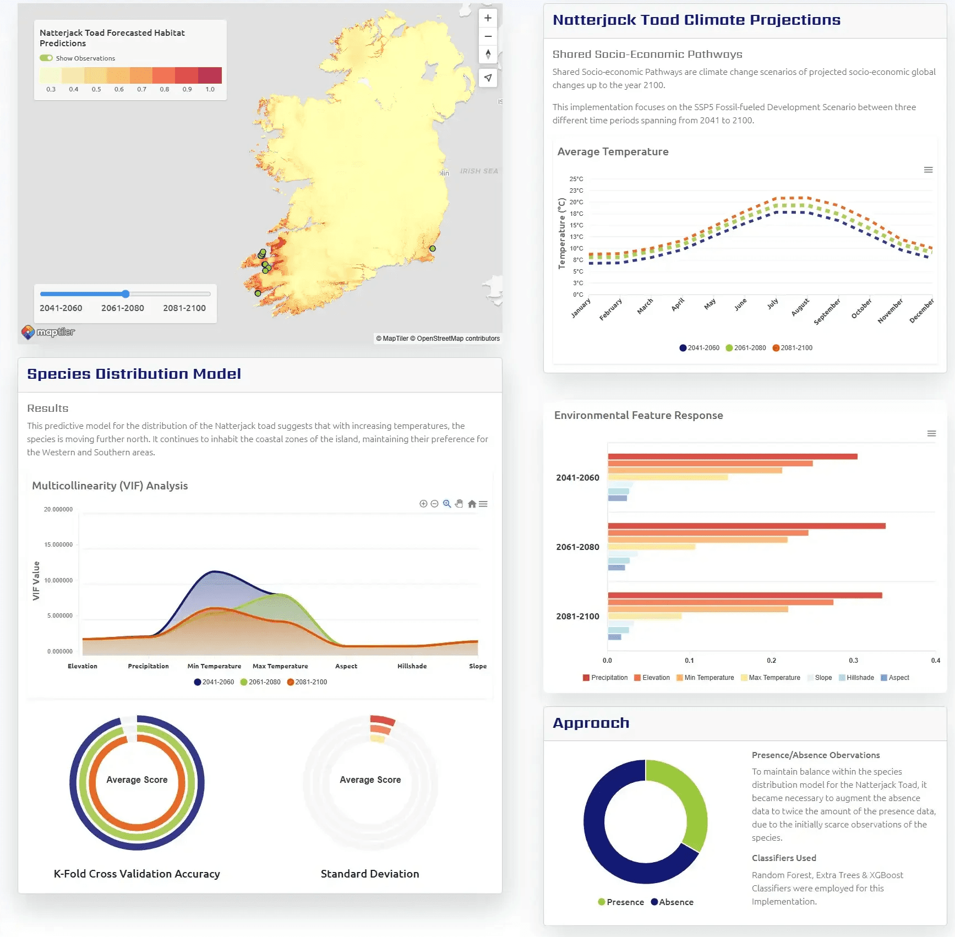
Task: Toggle Hillshade in feature response legend
Action: pos(856,678)
